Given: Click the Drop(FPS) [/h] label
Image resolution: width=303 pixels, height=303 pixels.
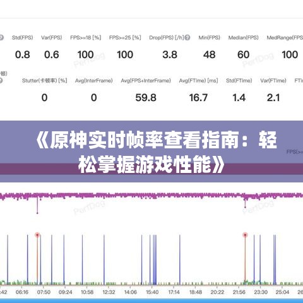Looking at the screenshot, I should (x=167, y=38).
